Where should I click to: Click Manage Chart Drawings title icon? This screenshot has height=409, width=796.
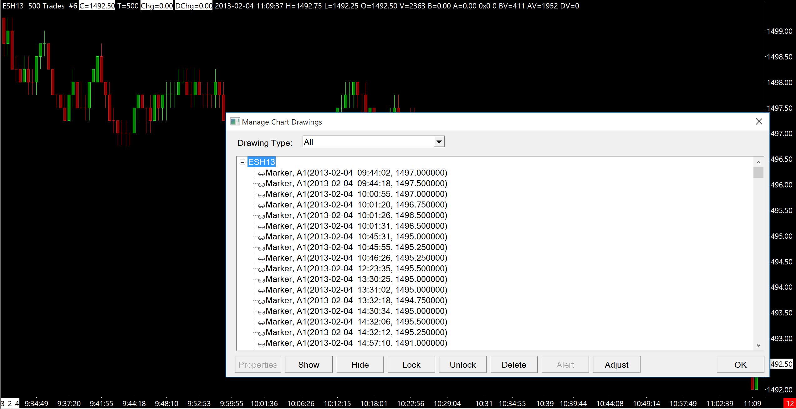(235, 122)
